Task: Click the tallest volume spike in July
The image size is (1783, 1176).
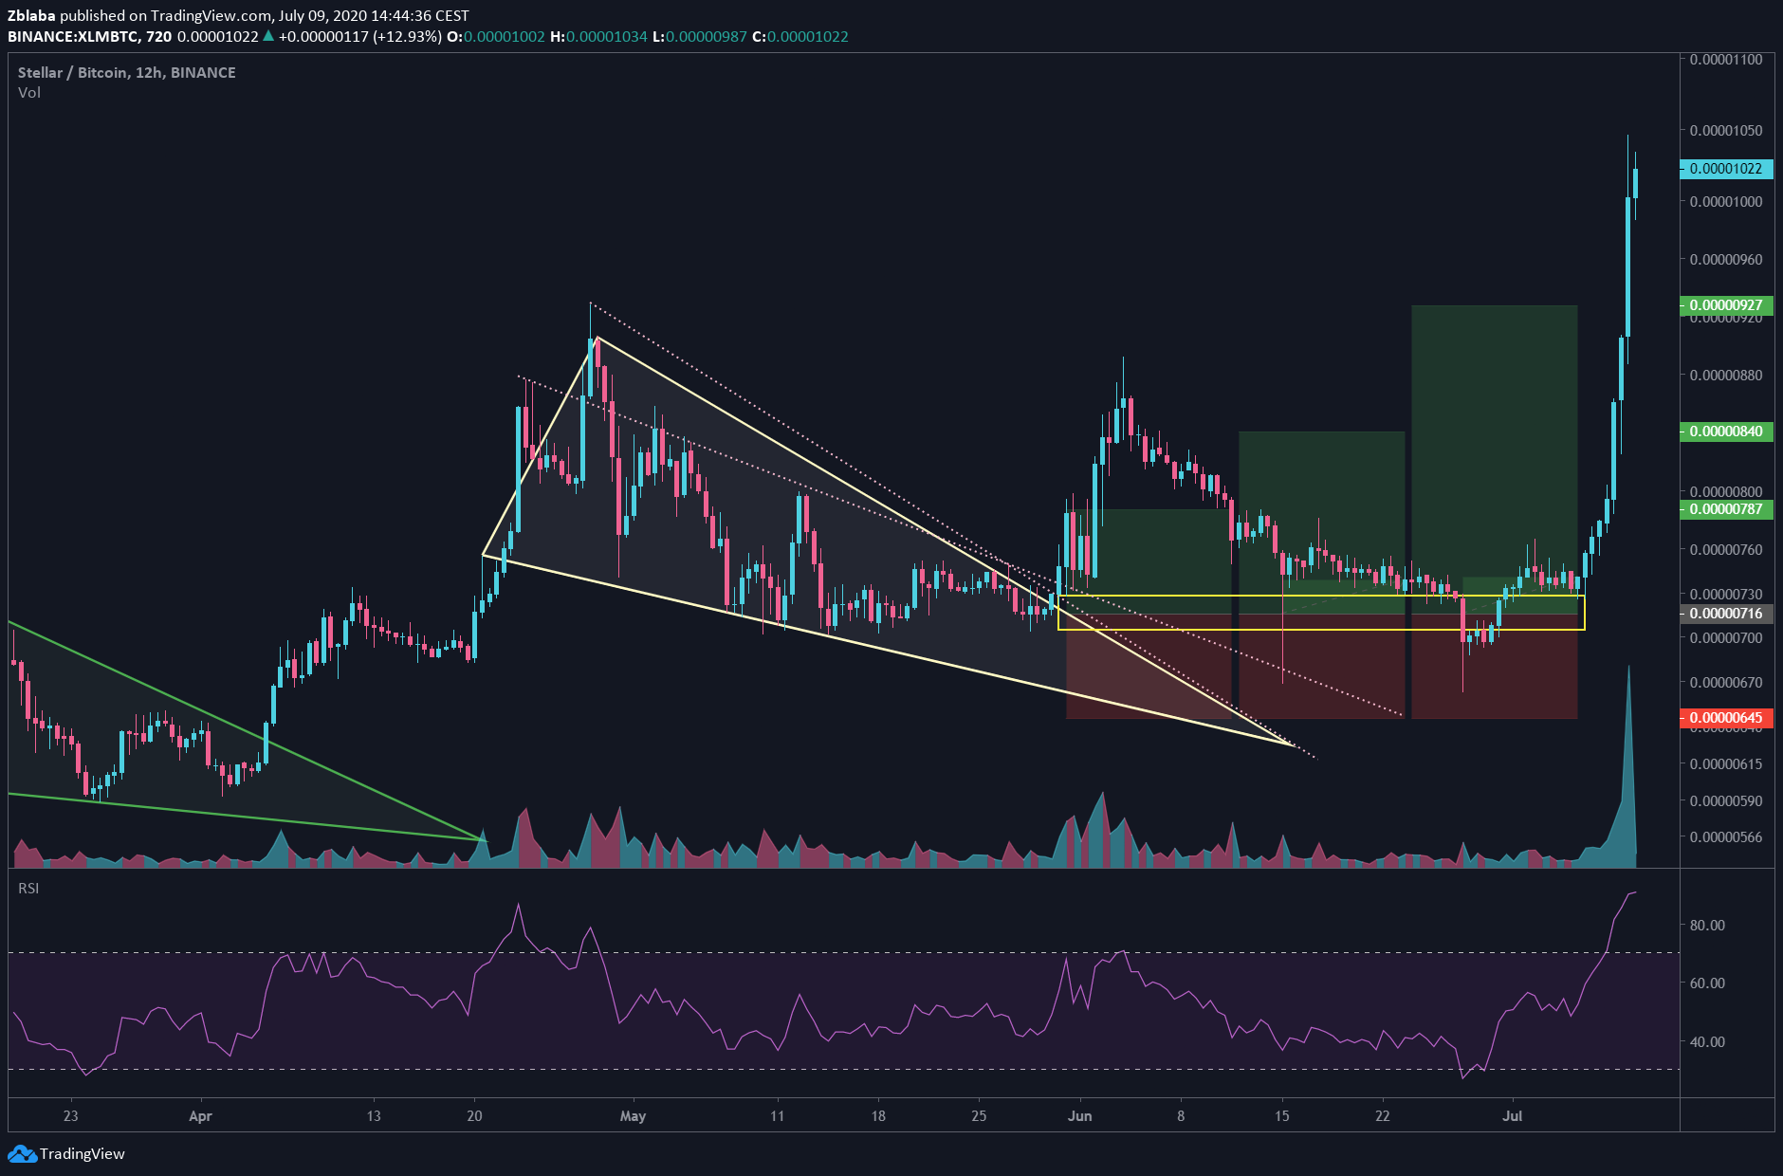Action: 1628,768
